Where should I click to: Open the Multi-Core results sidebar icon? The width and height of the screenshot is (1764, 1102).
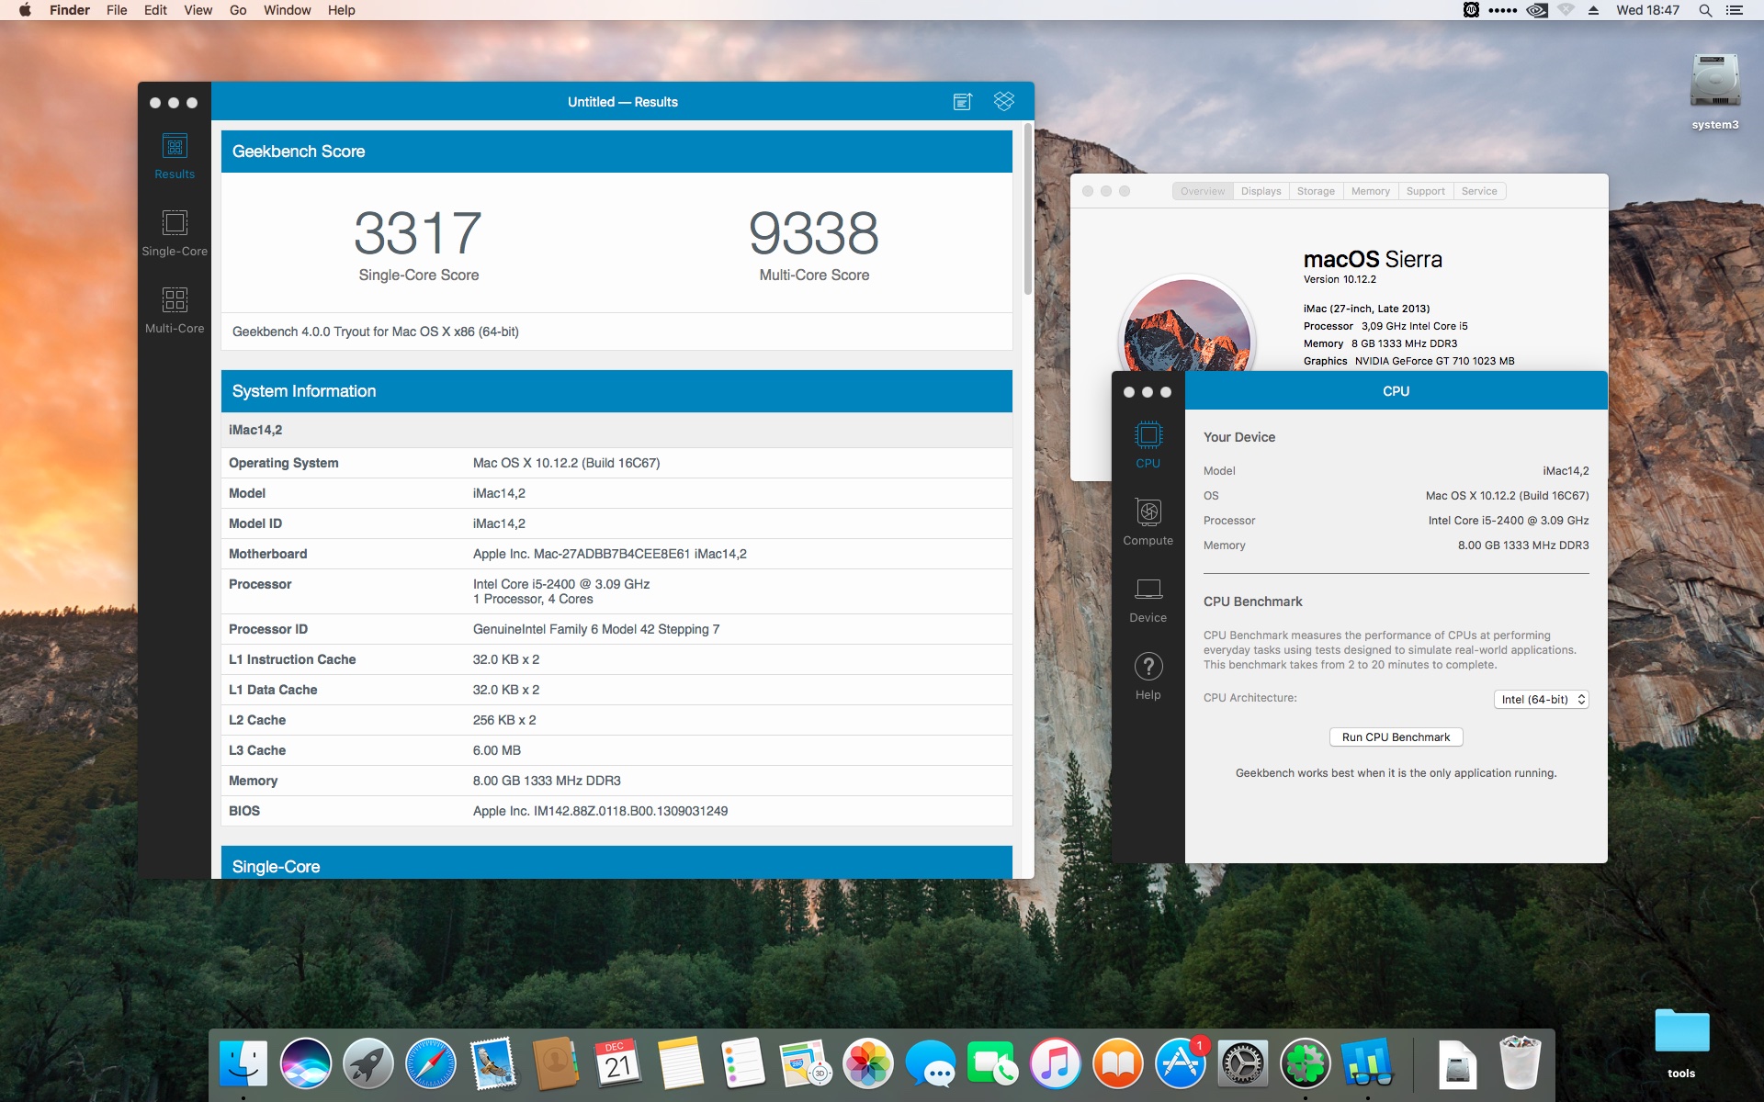[175, 300]
